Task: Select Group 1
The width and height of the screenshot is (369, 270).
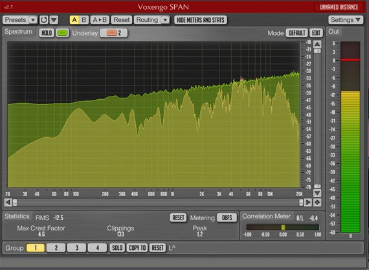Action: coord(36,247)
